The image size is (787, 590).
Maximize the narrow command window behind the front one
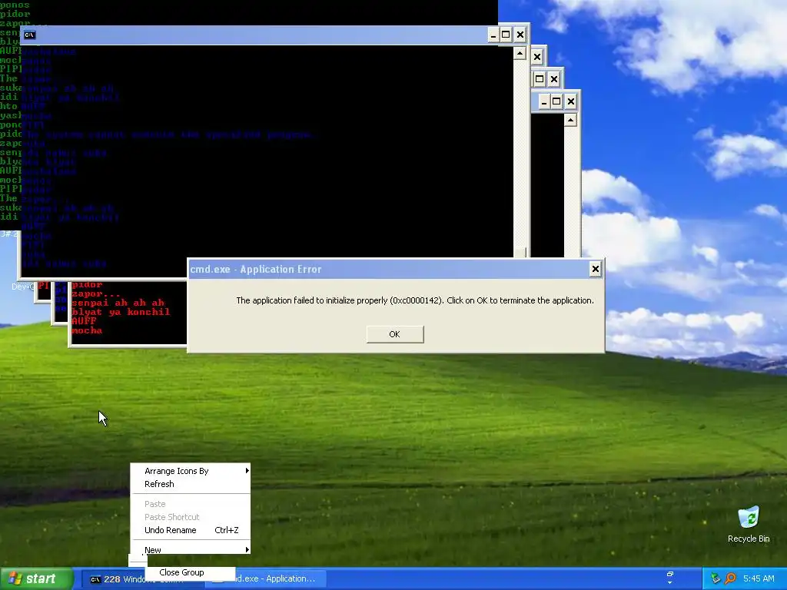click(x=556, y=102)
